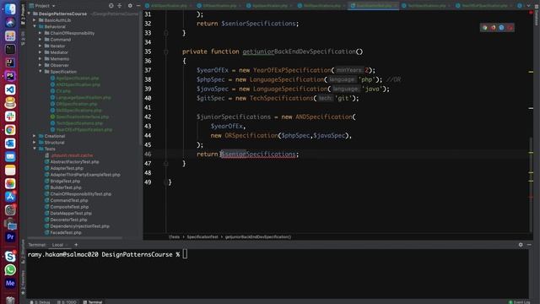Open Google Chrome from the dock
540x304 pixels.
pos(10,130)
